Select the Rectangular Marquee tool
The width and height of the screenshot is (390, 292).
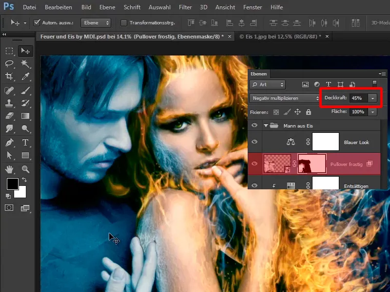point(9,51)
